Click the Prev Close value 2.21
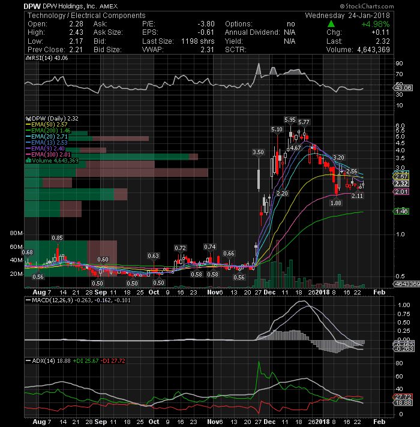Image resolution: width=420 pixels, height=427 pixels. pos(76,50)
